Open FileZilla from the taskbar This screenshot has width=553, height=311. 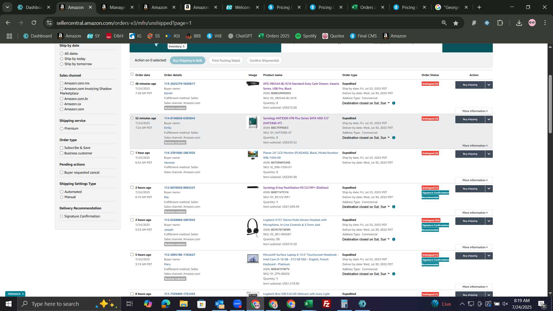tap(326, 304)
